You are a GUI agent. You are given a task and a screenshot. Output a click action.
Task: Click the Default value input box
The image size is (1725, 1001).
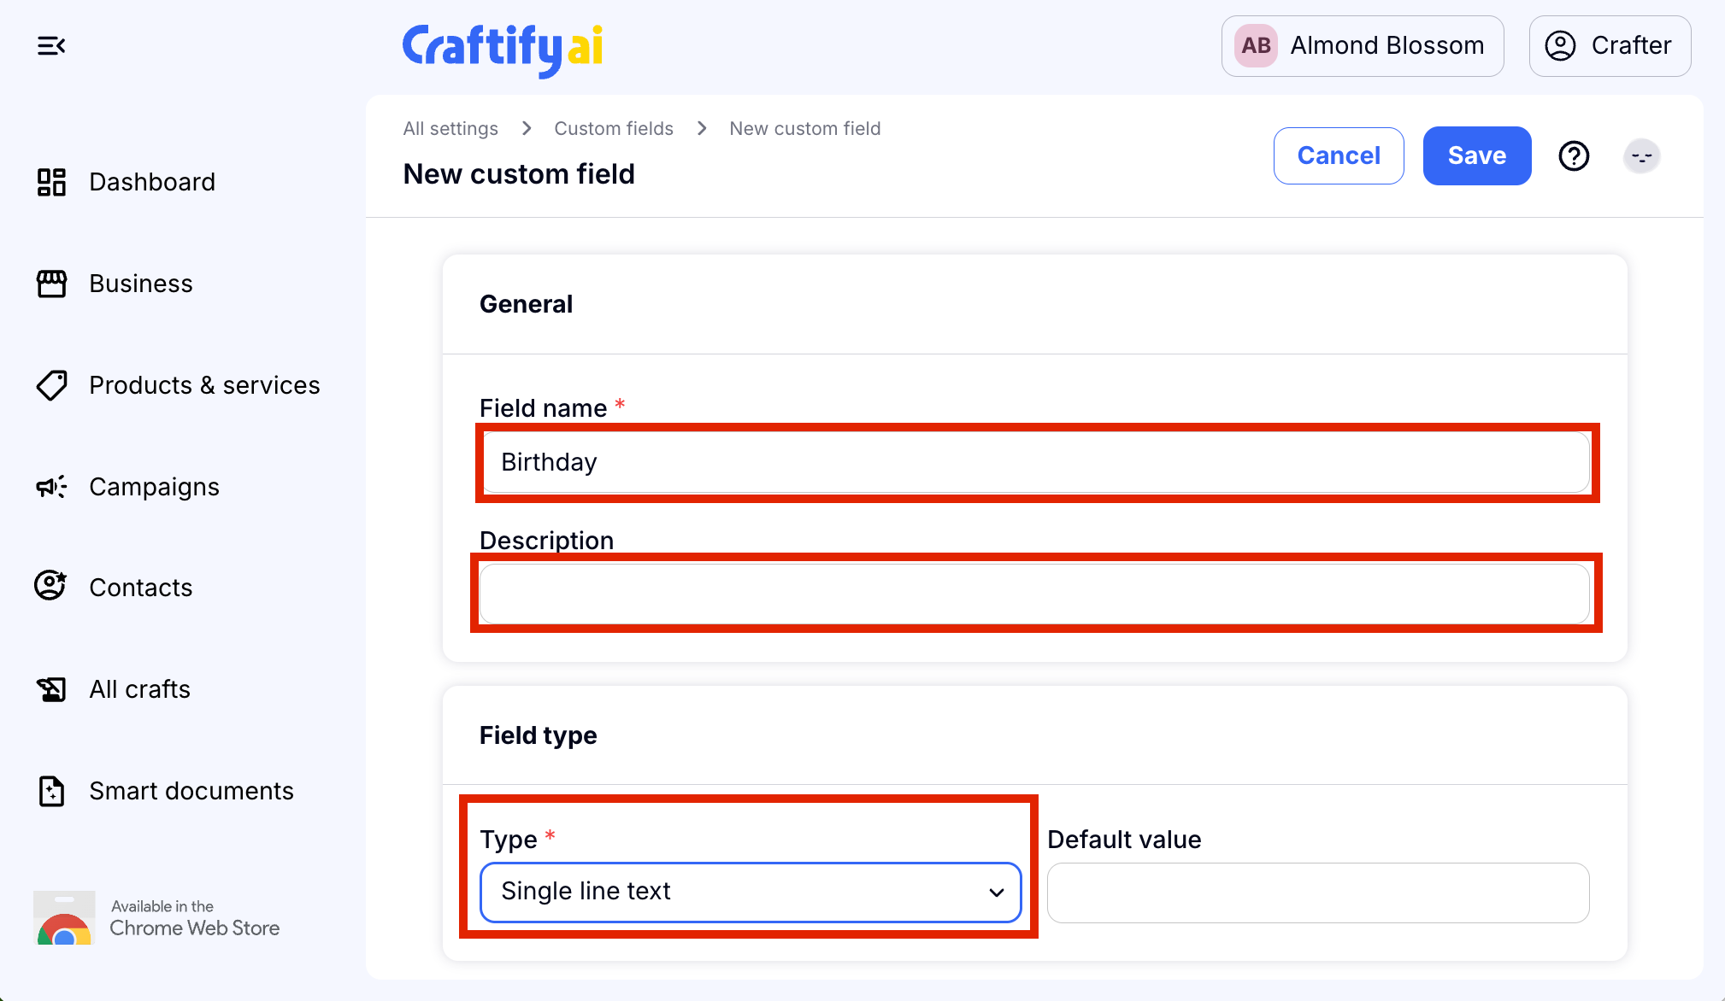[x=1317, y=893]
